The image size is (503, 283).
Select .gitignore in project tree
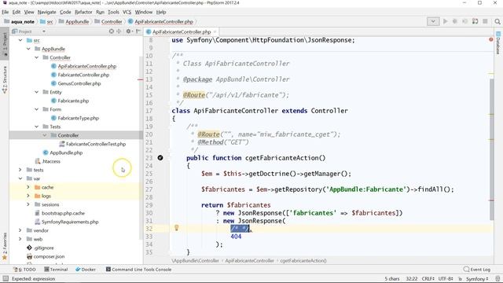point(44,248)
